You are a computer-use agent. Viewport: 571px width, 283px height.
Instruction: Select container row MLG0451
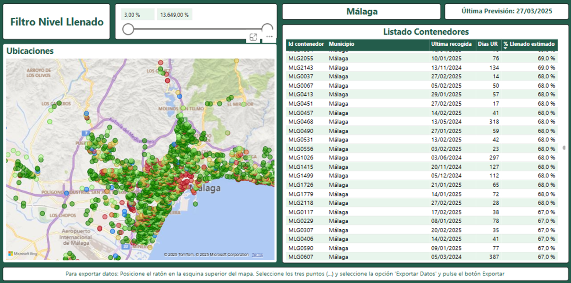[x=422, y=103]
